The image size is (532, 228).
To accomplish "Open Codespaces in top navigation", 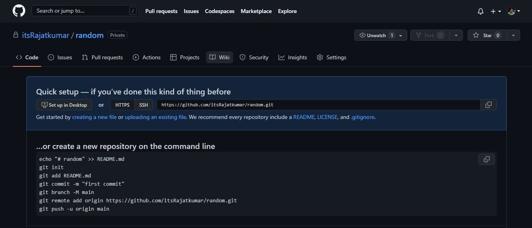I will tap(220, 11).
